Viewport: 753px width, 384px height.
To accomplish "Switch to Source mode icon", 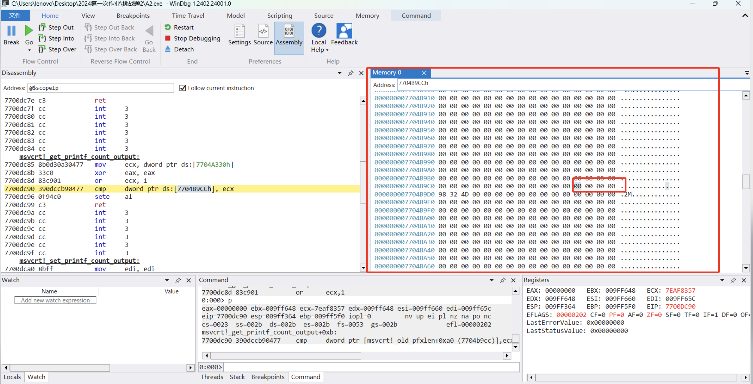I will pyautogui.click(x=263, y=34).
